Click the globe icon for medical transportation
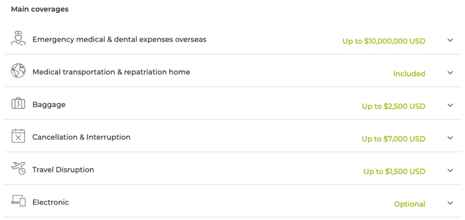 18,70
